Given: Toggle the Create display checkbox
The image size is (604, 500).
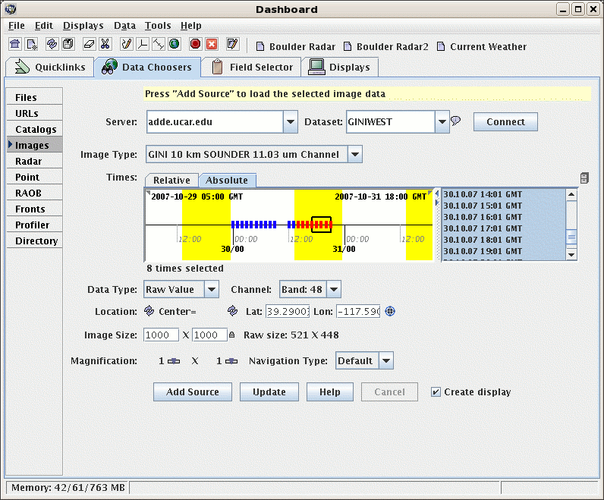Looking at the screenshot, I should (x=436, y=392).
